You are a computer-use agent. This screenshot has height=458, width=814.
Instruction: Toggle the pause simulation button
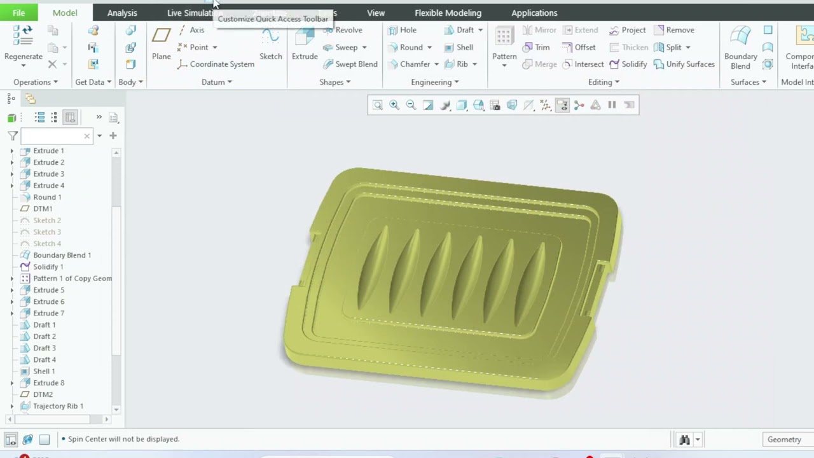pos(612,105)
